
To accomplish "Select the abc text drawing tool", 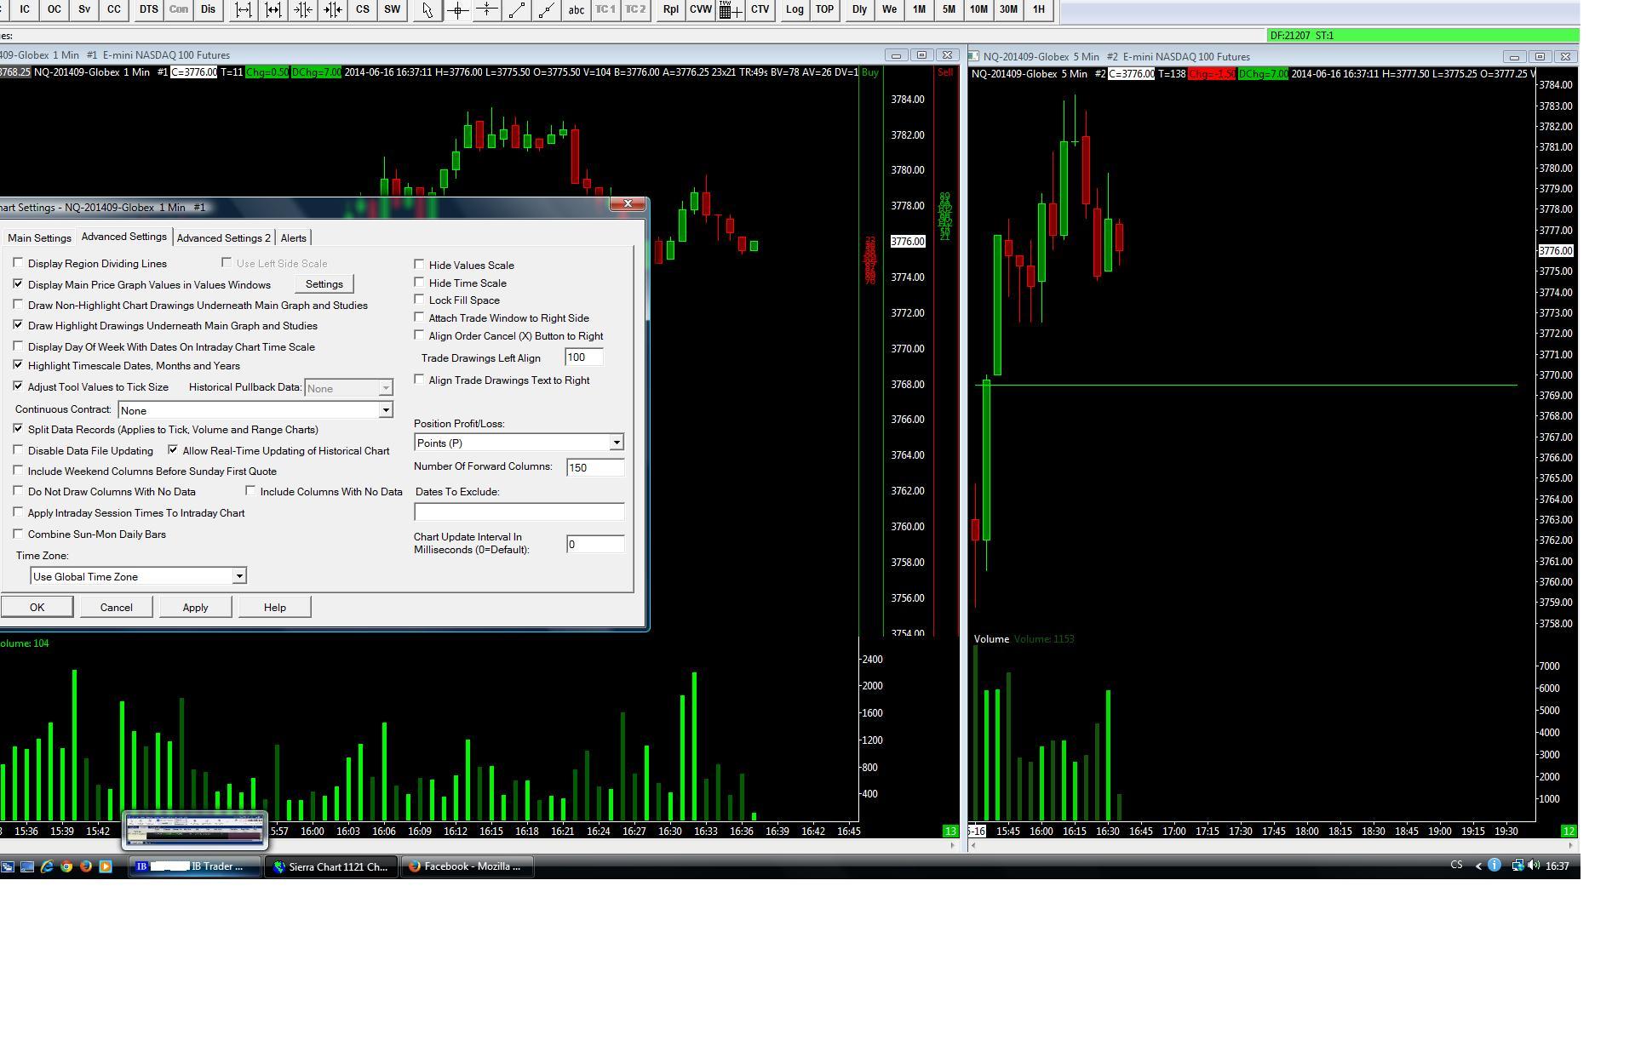I will 576,10.
